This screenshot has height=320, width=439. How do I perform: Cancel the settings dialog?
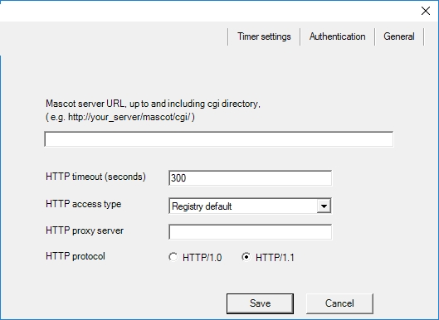click(x=339, y=303)
